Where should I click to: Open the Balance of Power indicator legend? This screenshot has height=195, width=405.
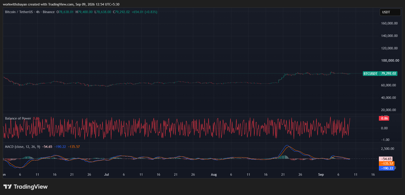point(18,118)
